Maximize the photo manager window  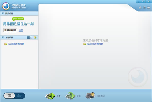(x=143, y=2)
